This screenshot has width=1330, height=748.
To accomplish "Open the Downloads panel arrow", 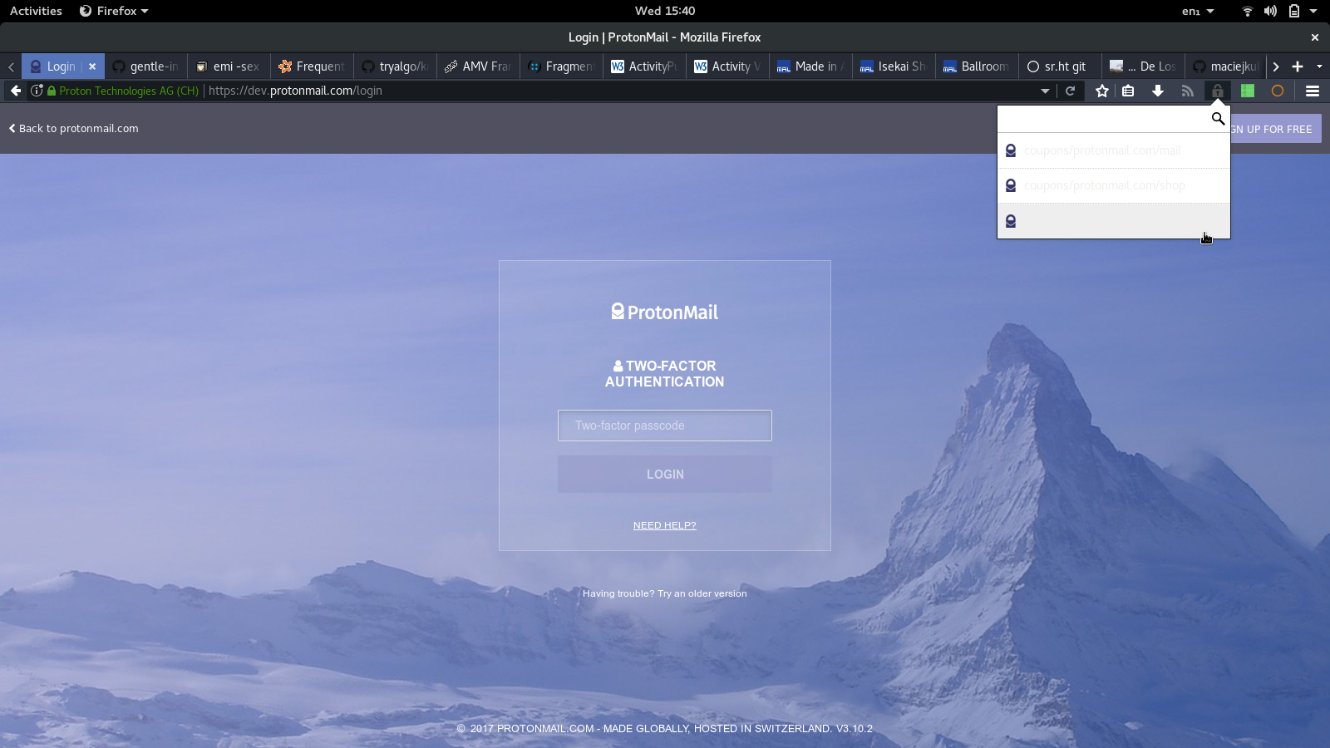I will click(x=1158, y=91).
